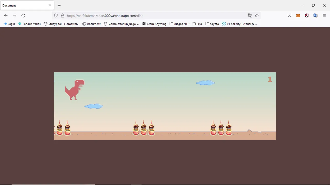This screenshot has height=185, width=330.
Task: Expand the Crypto bookmark folder
Action: click(x=212, y=24)
